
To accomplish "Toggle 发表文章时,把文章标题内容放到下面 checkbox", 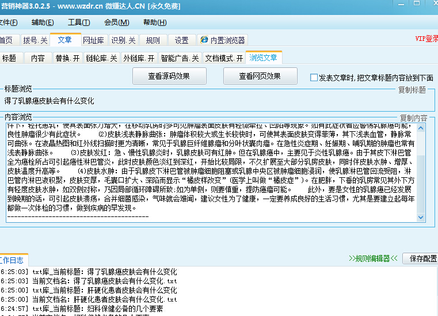I will click(314, 77).
